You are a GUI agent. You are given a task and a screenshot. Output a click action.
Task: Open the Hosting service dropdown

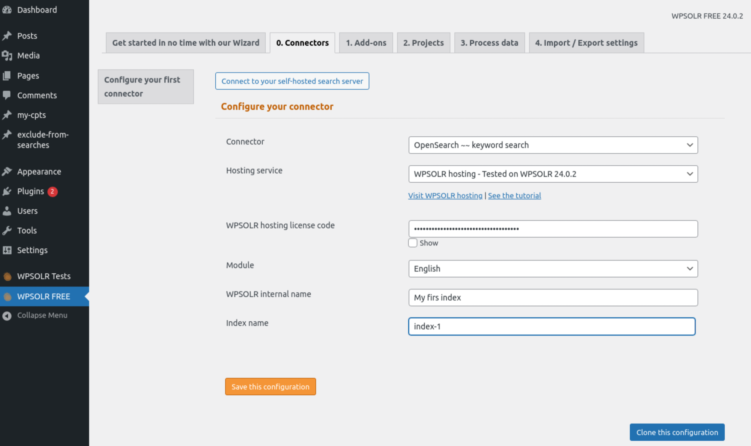pos(553,174)
